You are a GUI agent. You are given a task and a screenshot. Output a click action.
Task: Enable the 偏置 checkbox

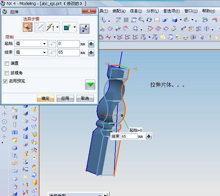pos(7,63)
